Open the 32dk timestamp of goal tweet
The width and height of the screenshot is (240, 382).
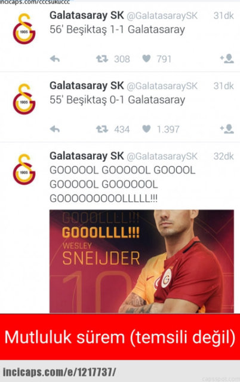223,156
